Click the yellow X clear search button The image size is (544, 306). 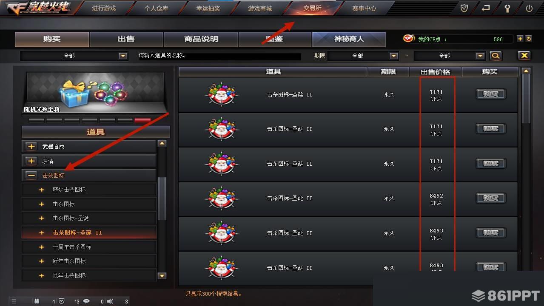click(x=524, y=56)
